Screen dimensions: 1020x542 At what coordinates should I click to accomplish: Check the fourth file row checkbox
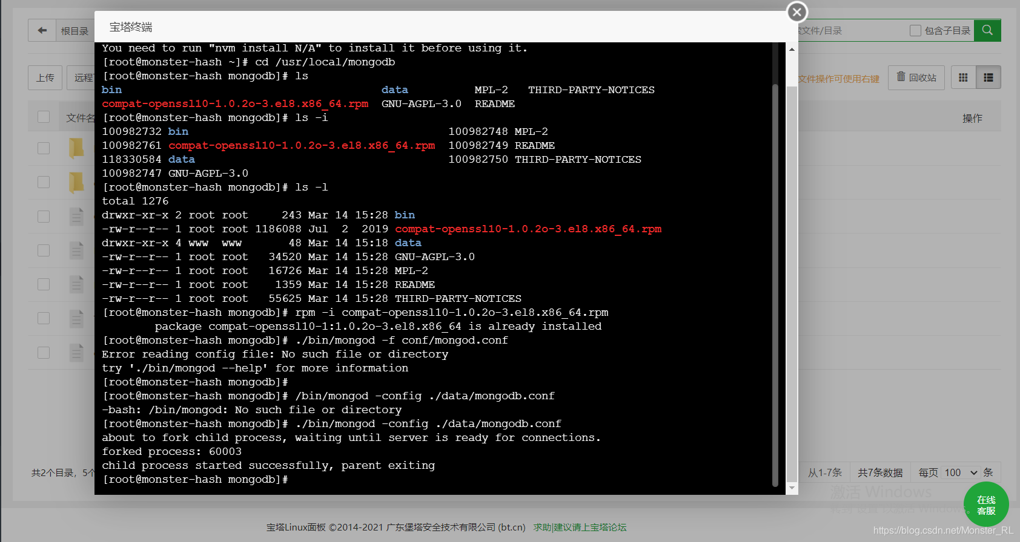pos(44,318)
